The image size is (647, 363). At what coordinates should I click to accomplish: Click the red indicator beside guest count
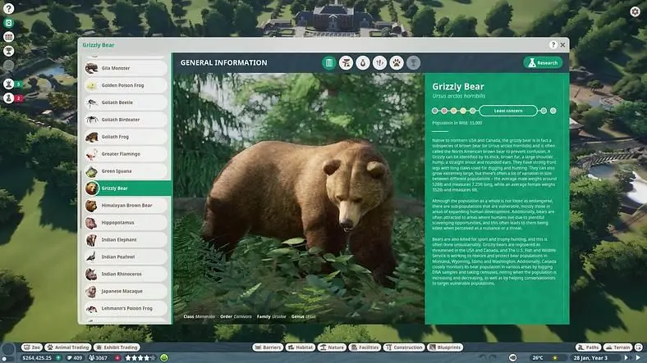(x=117, y=358)
